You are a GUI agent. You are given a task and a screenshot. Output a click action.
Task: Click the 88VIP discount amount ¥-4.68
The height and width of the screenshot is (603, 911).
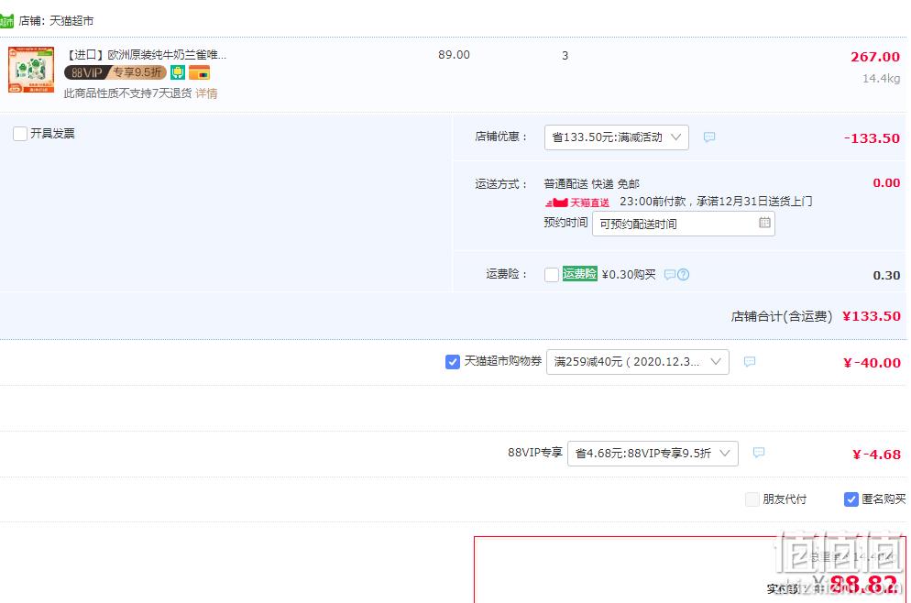(x=876, y=455)
